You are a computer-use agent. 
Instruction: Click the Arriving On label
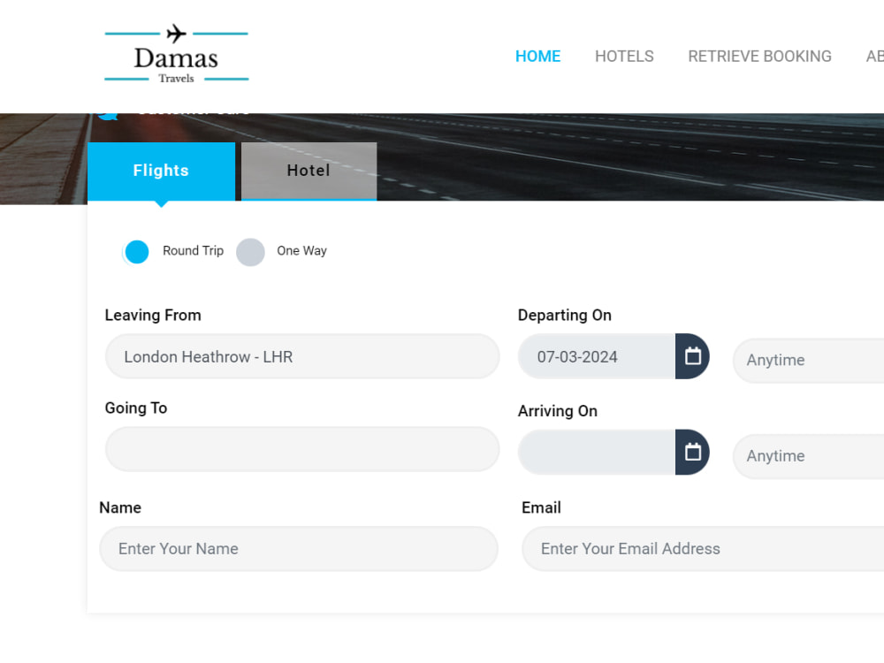(558, 411)
